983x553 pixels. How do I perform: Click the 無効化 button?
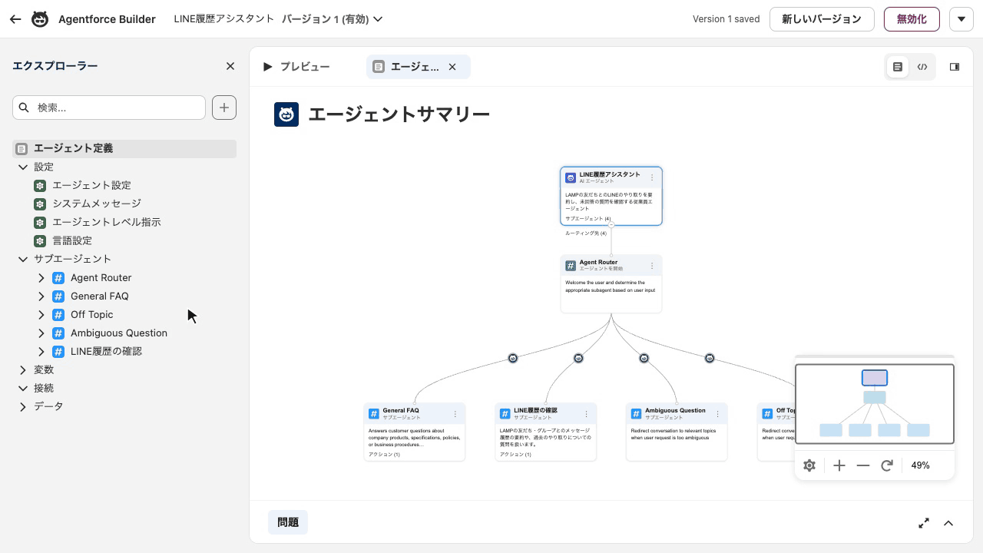coord(912,19)
